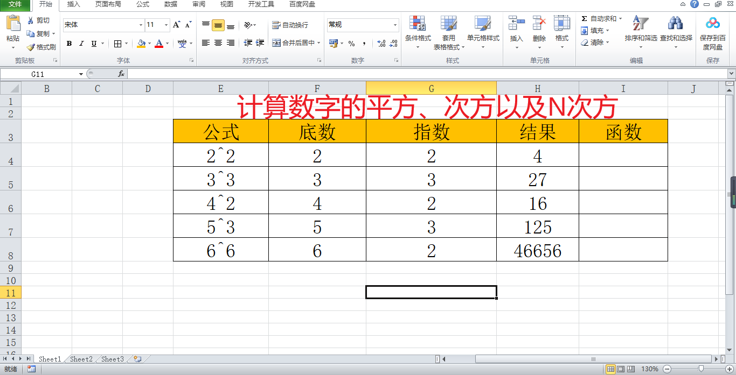Open 套用表格格式 table format gallery
The width and height of the screenshot is (736, 375).
pyautogui.click(x=449, y=32)
